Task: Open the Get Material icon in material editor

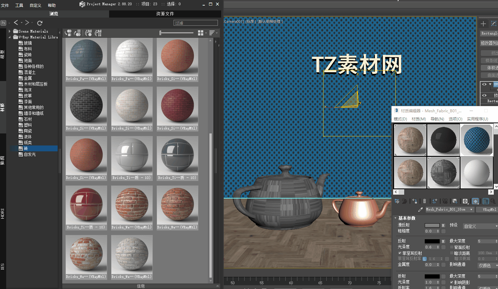Action: coord(397,201)
